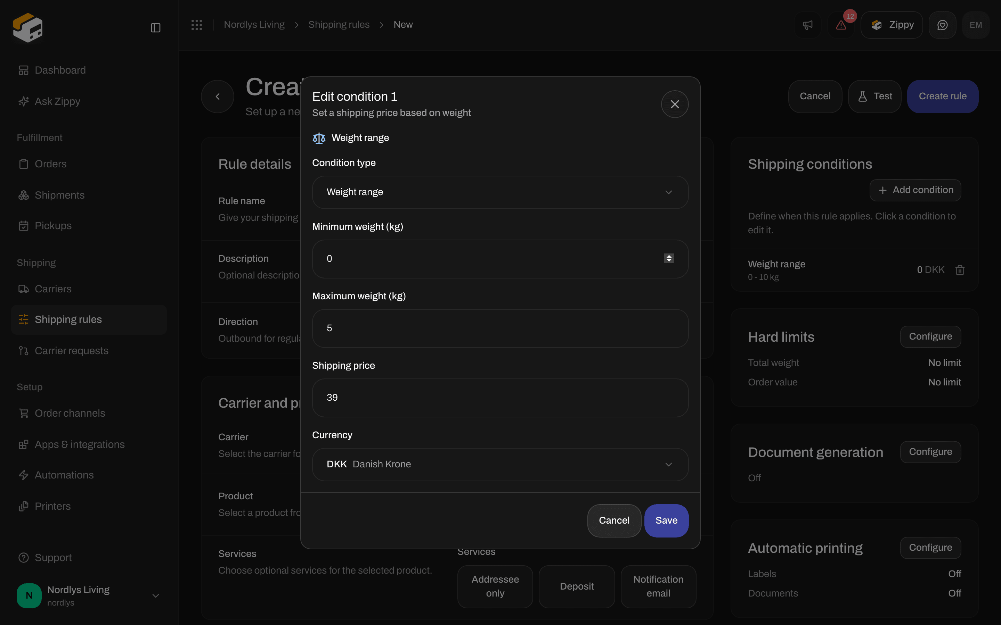
Task: Toggle the Deposit service option
Action: click(x=577, y=586)
